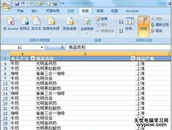This screenshot has height=130, width=172.
Task: Select column C header
Action: (153, 54)
